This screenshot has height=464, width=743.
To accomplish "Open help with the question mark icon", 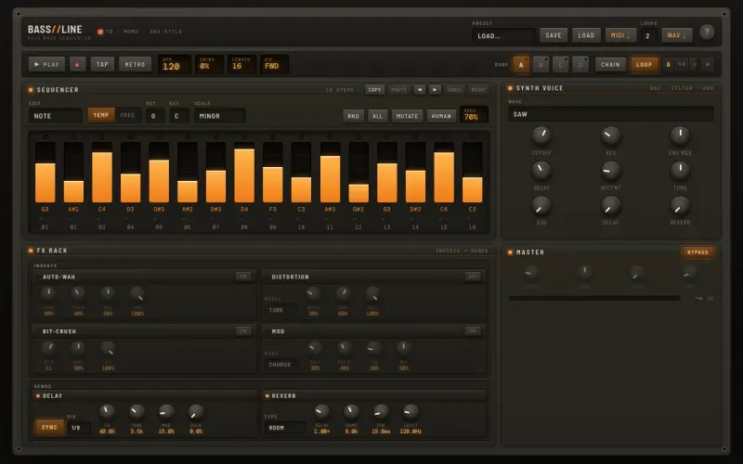I will coord(707,32).
